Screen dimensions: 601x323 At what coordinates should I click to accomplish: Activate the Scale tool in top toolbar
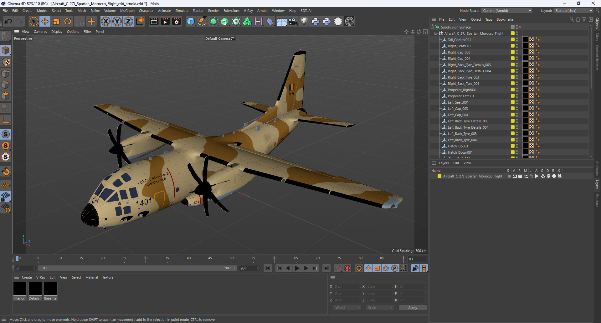(x=56, y=21)
